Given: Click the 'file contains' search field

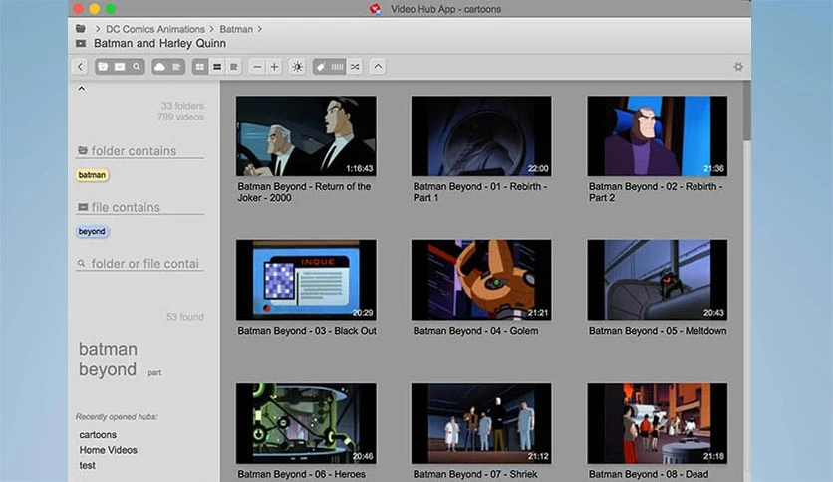Looking at the screenshot, I should click(140, 207).
